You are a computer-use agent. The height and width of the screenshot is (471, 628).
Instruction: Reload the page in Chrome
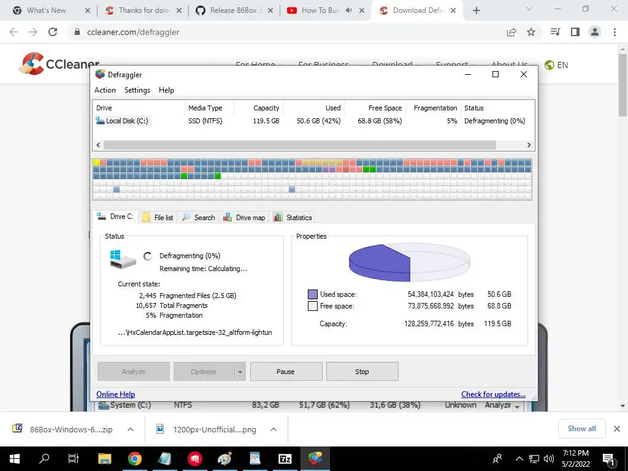(53, 32)
